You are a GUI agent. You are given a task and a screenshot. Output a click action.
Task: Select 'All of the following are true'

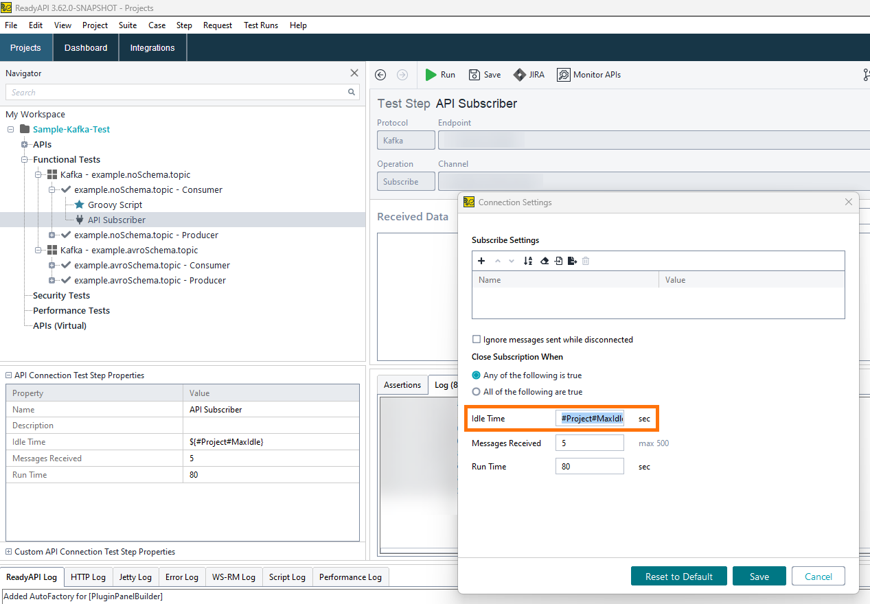(477, 392)
